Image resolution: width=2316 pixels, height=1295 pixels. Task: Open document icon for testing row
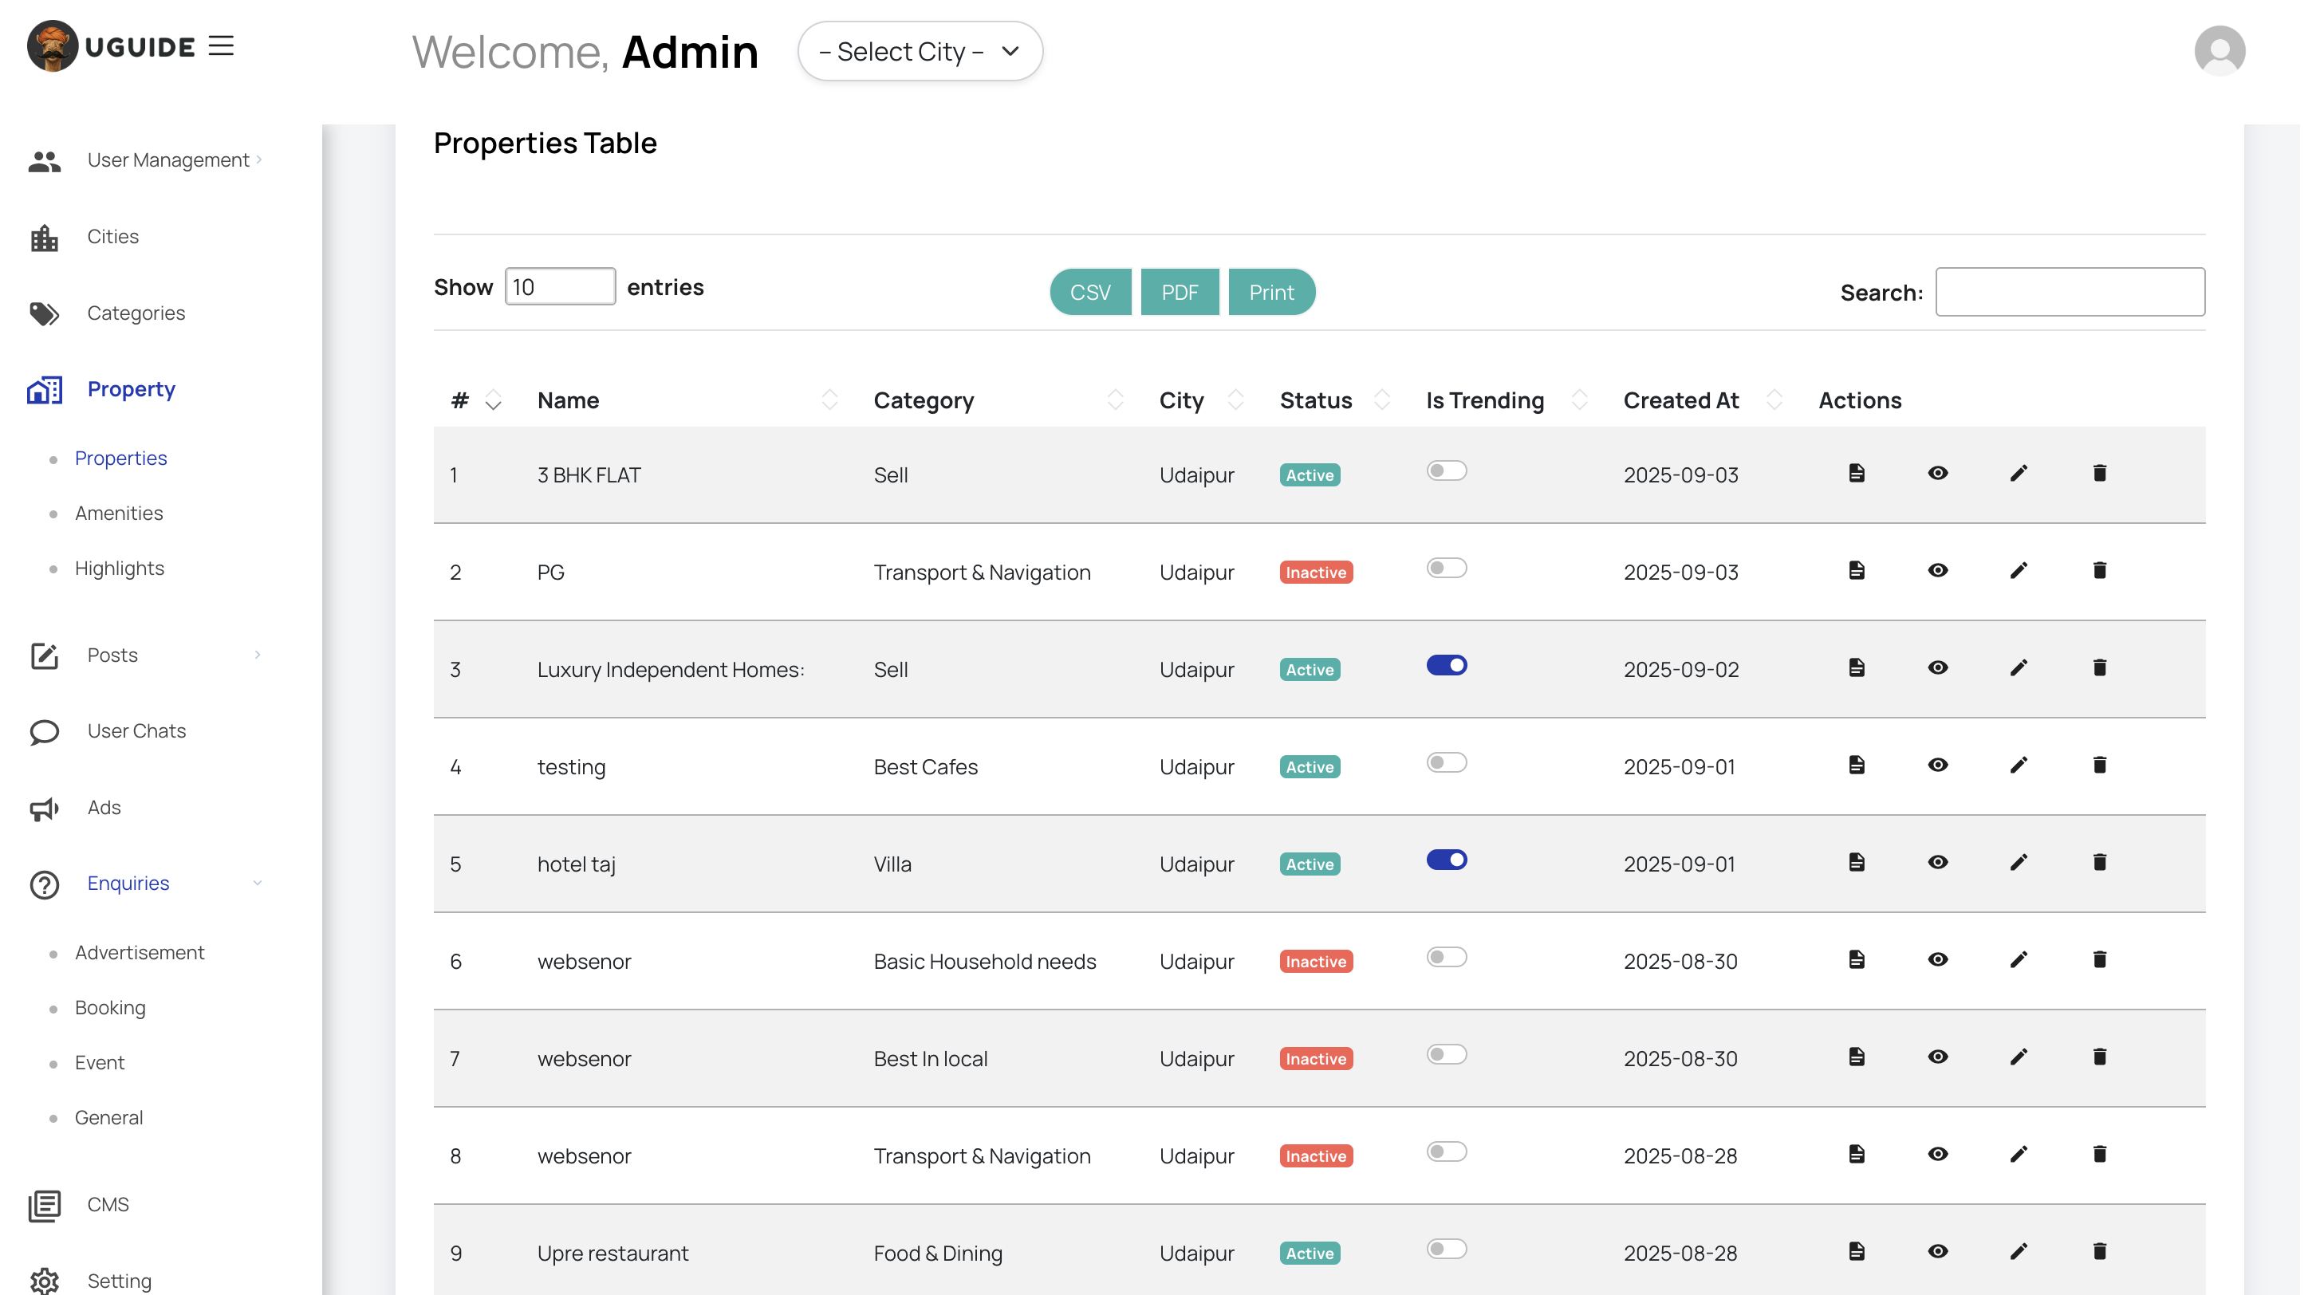coord(1857,765)
